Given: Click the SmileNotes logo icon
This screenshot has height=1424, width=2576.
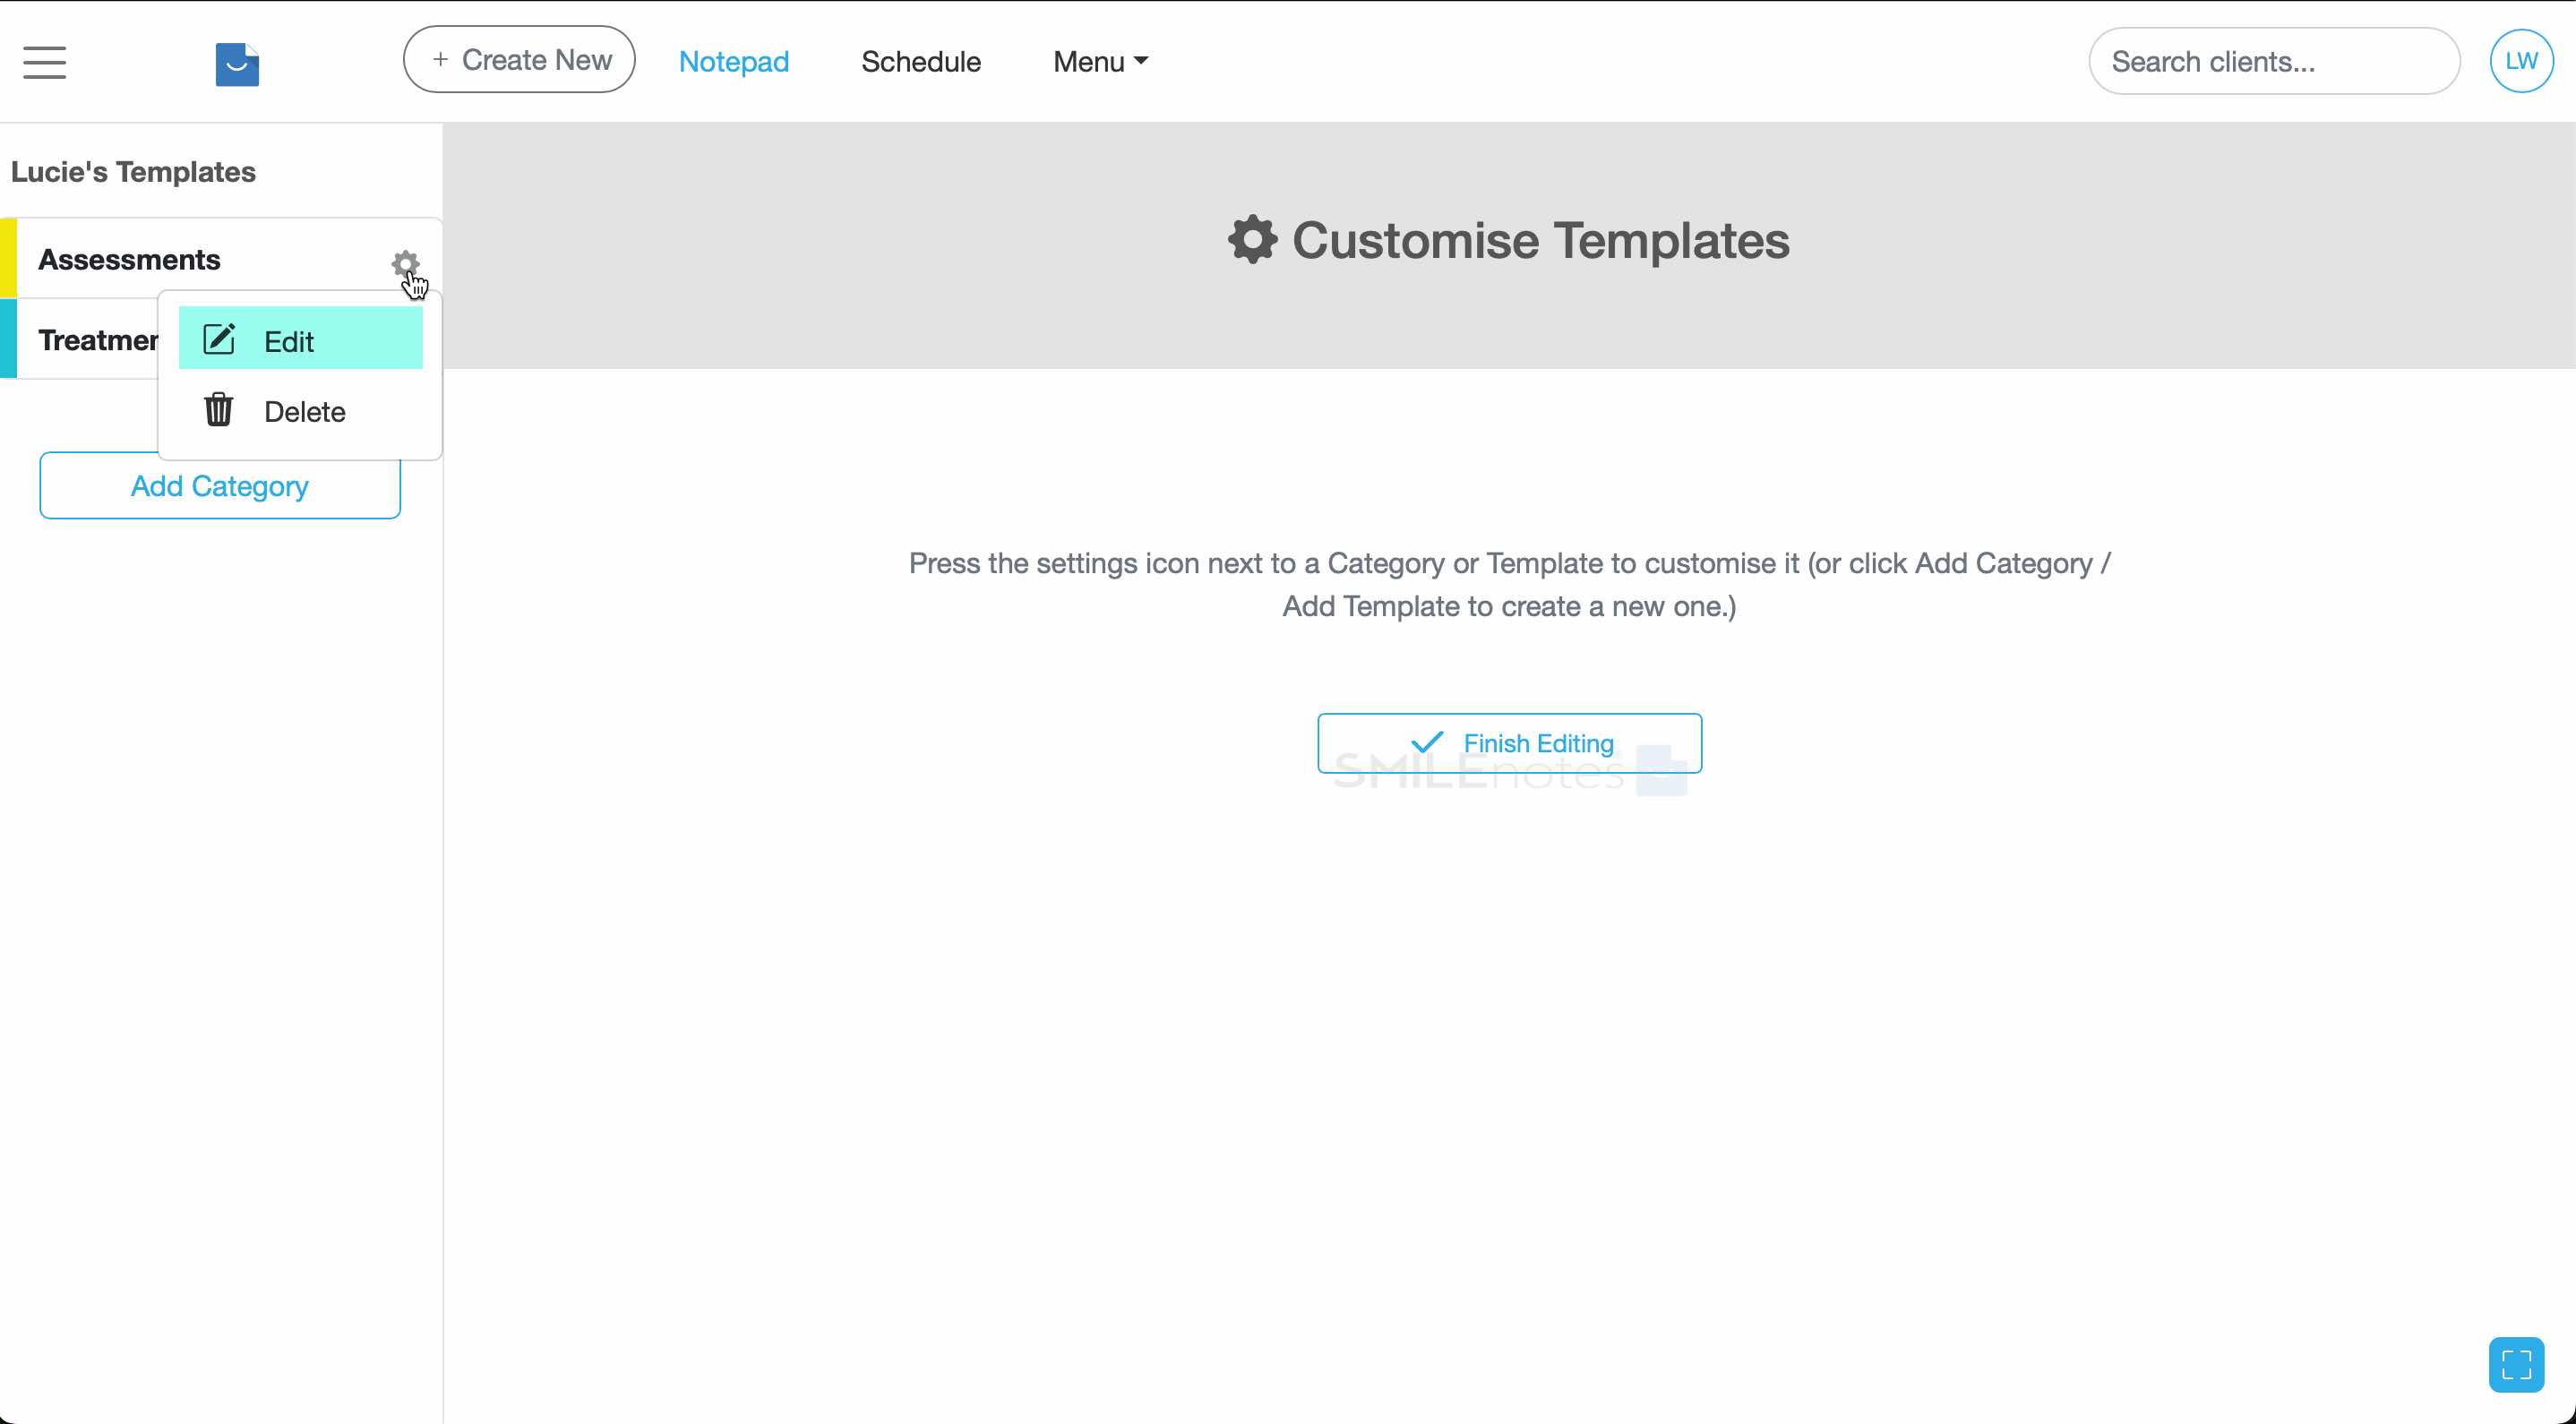Looking at the screenshot, I should pyautogui.click(x=237, y=64).
